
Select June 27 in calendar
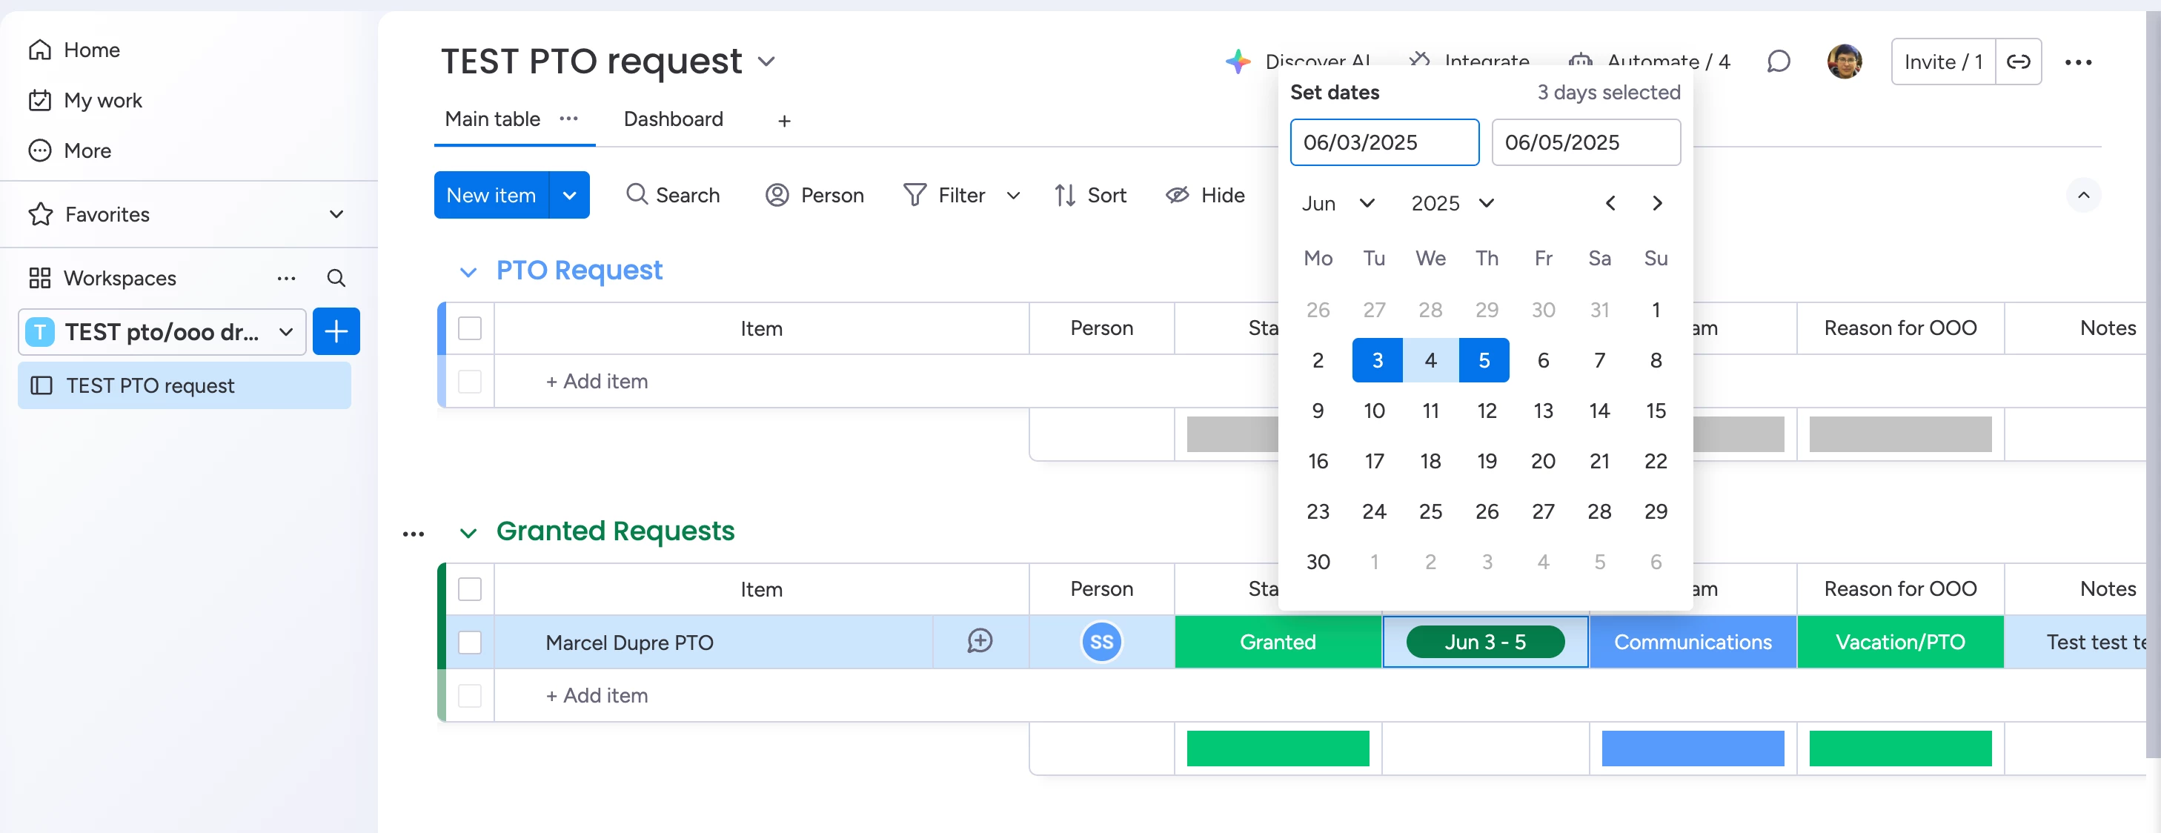tap(1543, 511)
